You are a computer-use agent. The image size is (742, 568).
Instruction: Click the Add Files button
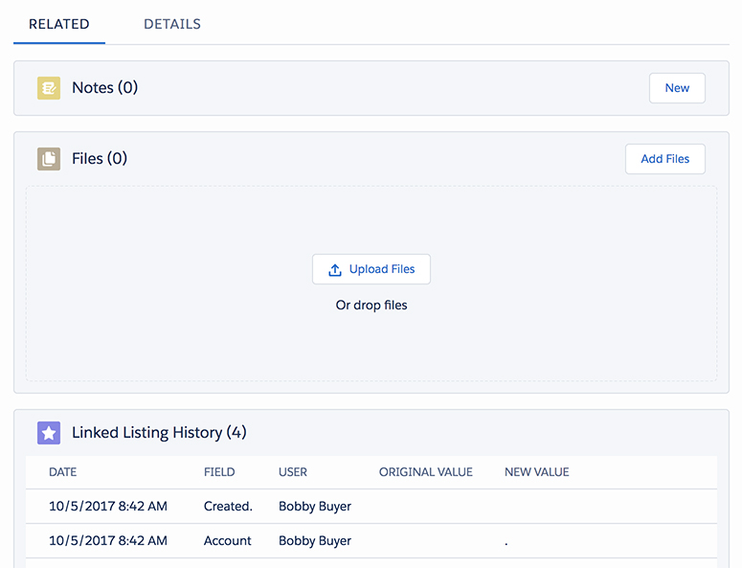pos(664,159)
